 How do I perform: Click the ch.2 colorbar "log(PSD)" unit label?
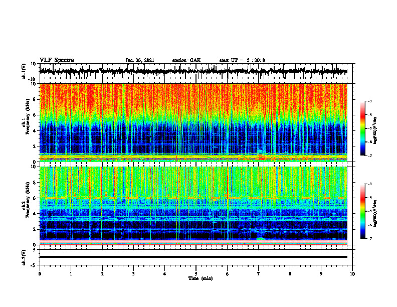375,213
